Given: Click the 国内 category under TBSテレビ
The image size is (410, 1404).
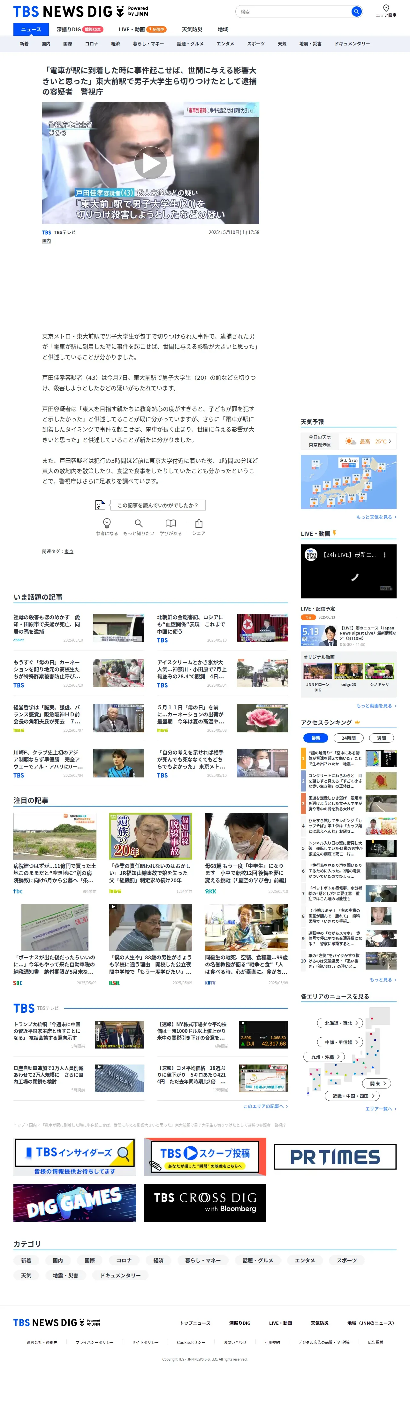Looking at the screenshot, I should point(46,240).
